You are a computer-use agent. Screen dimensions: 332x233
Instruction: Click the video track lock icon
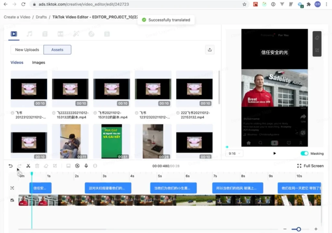(x=12, y=200)
